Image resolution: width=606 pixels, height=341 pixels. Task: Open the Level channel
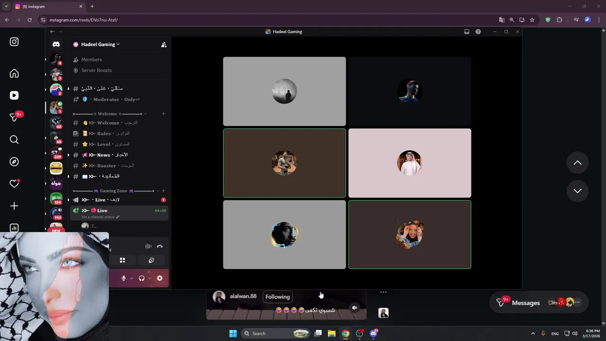pos(119,144)
